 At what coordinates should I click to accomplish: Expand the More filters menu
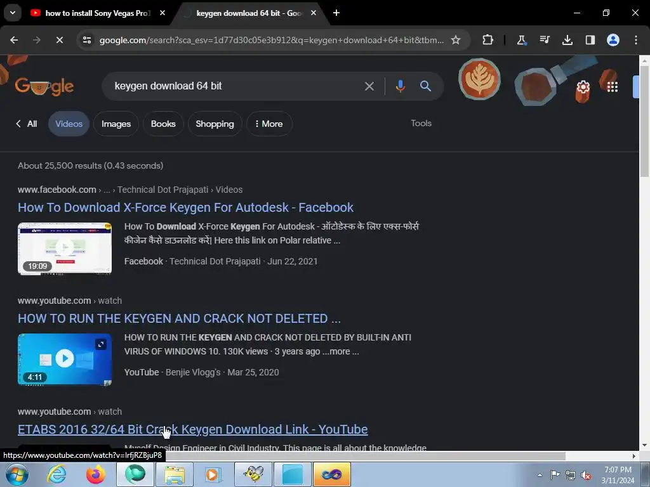coord(269,124)
